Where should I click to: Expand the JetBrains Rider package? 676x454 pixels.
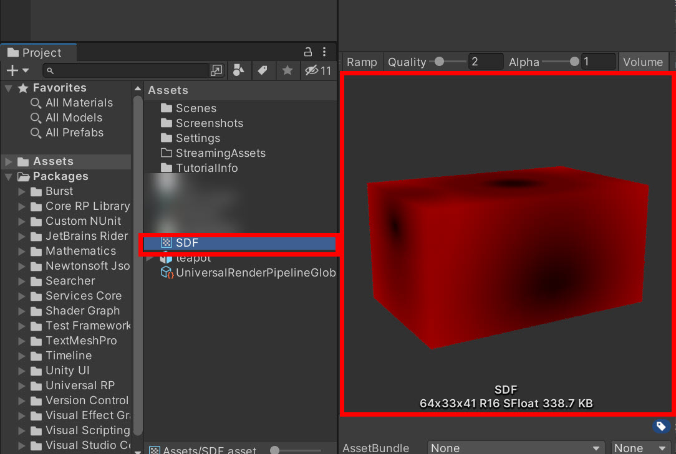pyautogui.click(x=22, y=236)
